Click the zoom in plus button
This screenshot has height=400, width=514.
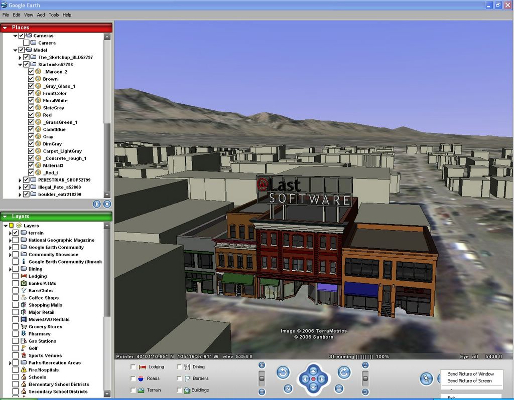coord(262,365)
